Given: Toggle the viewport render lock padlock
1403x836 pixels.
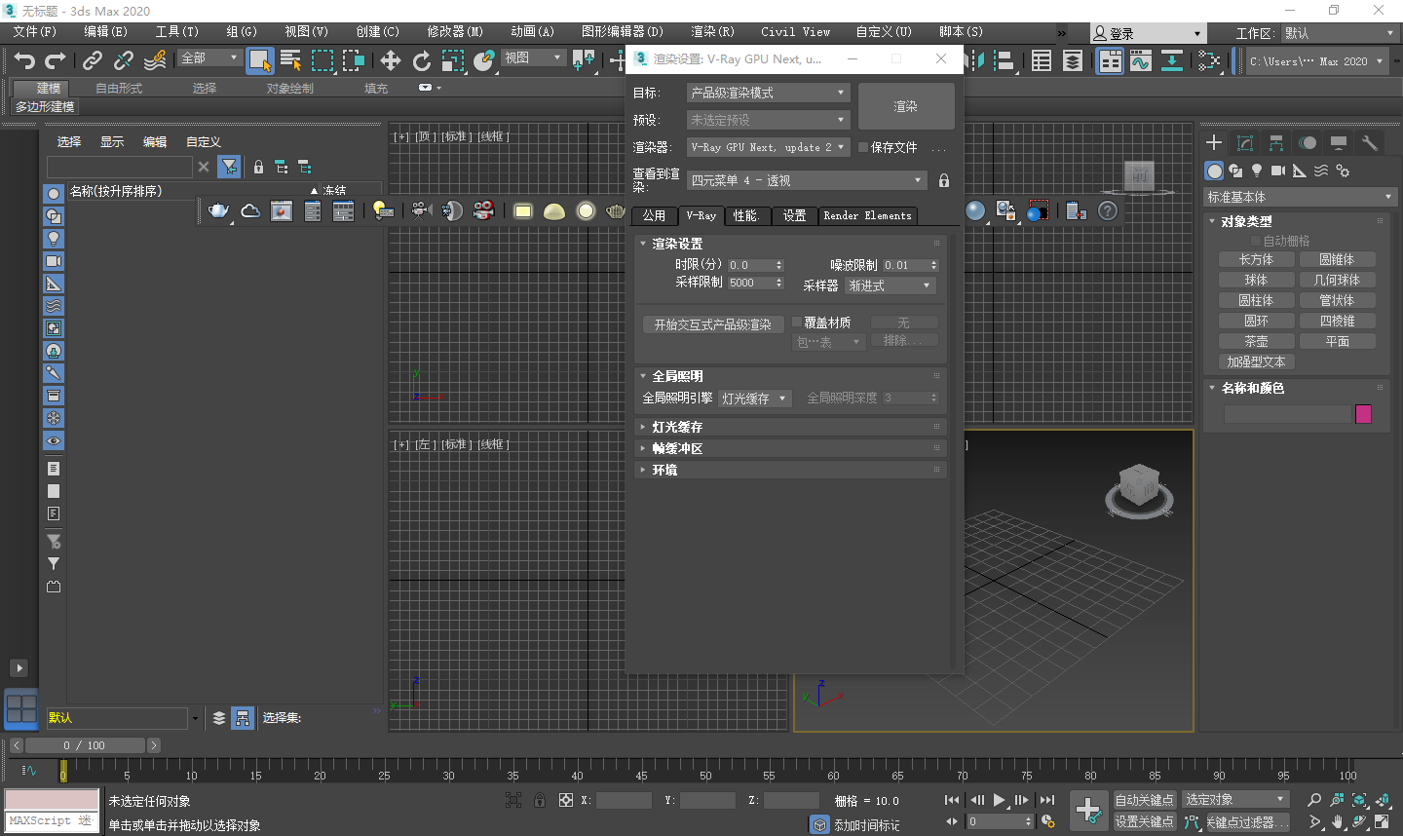Looking at the screenshot, I should [942, 180].
